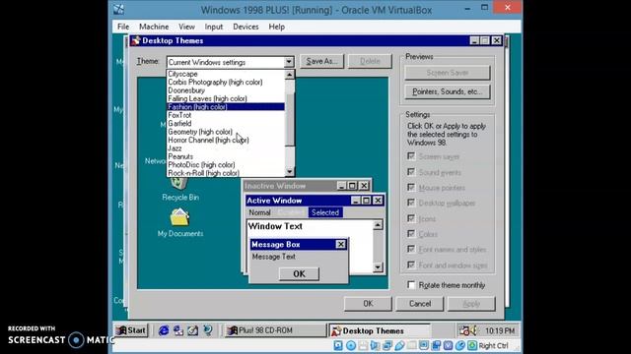The width and height of the screenshot is (631, 354).
Task: Toggle the Icons checkbox
Action: pos(411,218)
